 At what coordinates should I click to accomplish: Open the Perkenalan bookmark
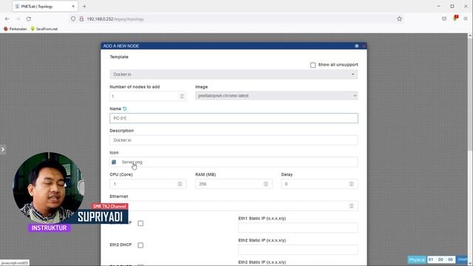point(15,29)
